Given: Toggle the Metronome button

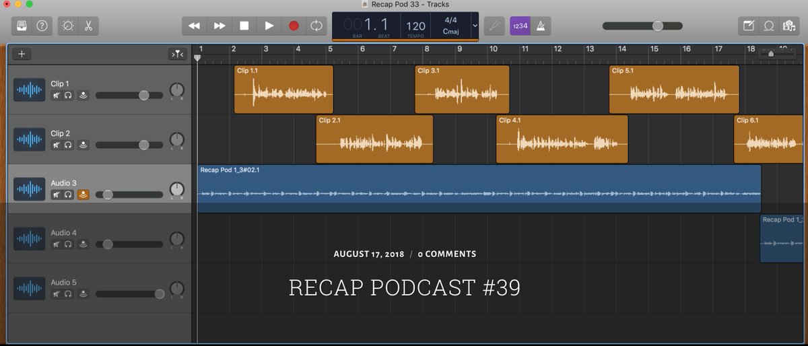Looking at the screenshot, I should point(540,26).
